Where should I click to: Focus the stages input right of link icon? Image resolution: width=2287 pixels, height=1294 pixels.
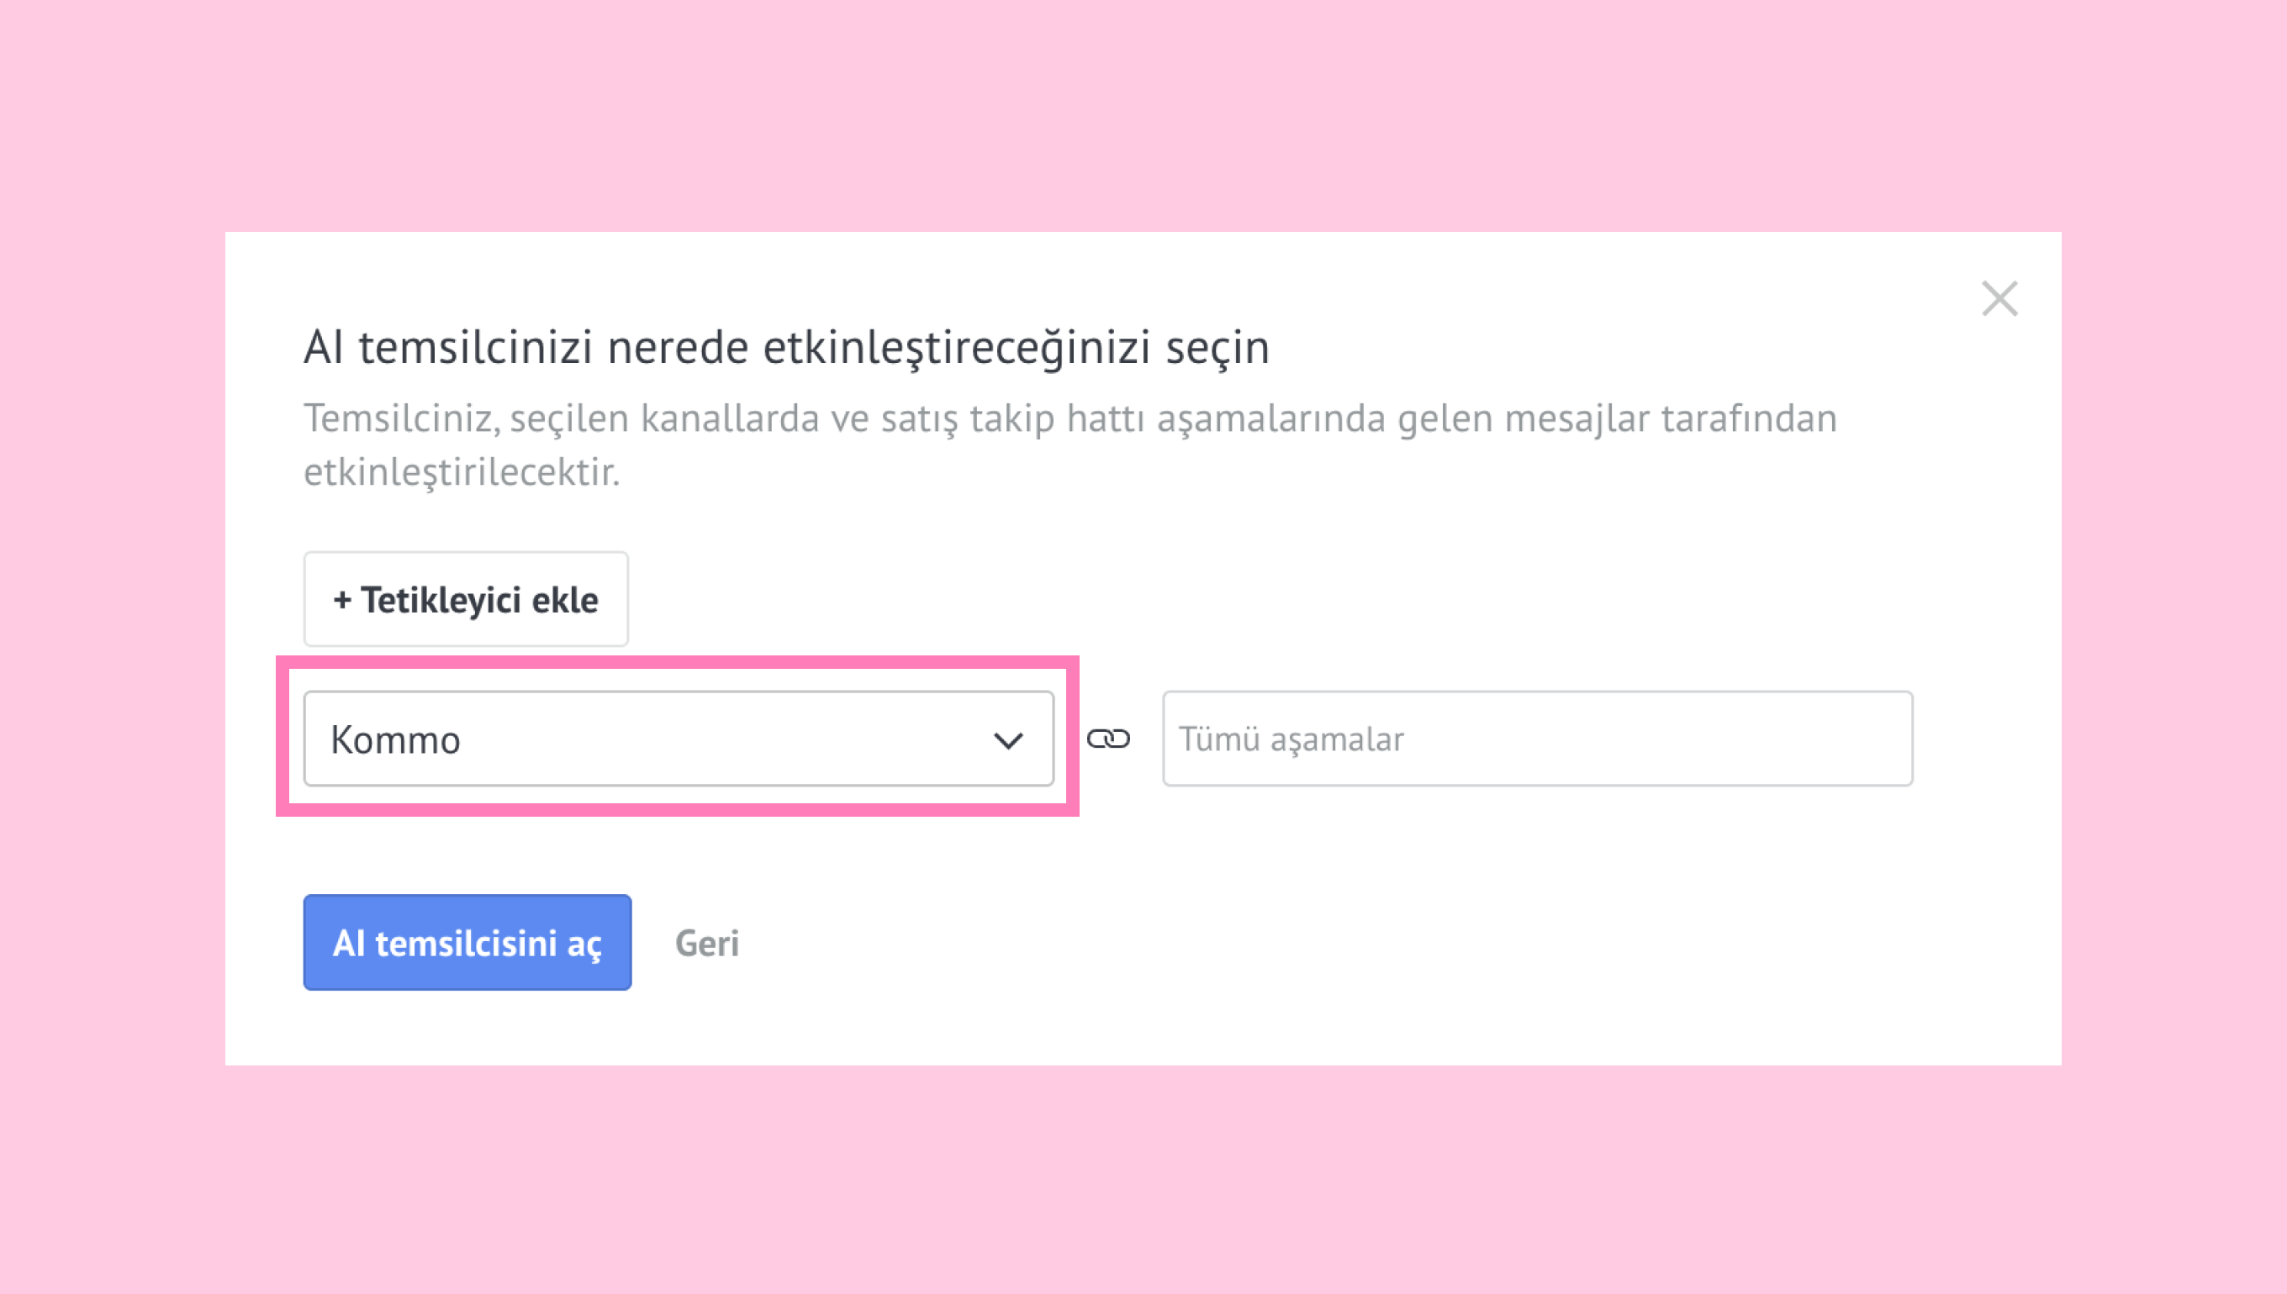pos(1536,739)
